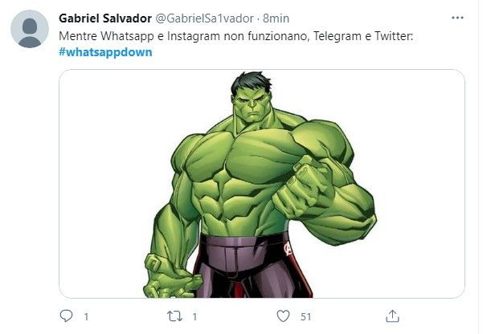Click the like count showing 51
The height and width of the screenshot is (334, 491).
[x=305, y=317]
